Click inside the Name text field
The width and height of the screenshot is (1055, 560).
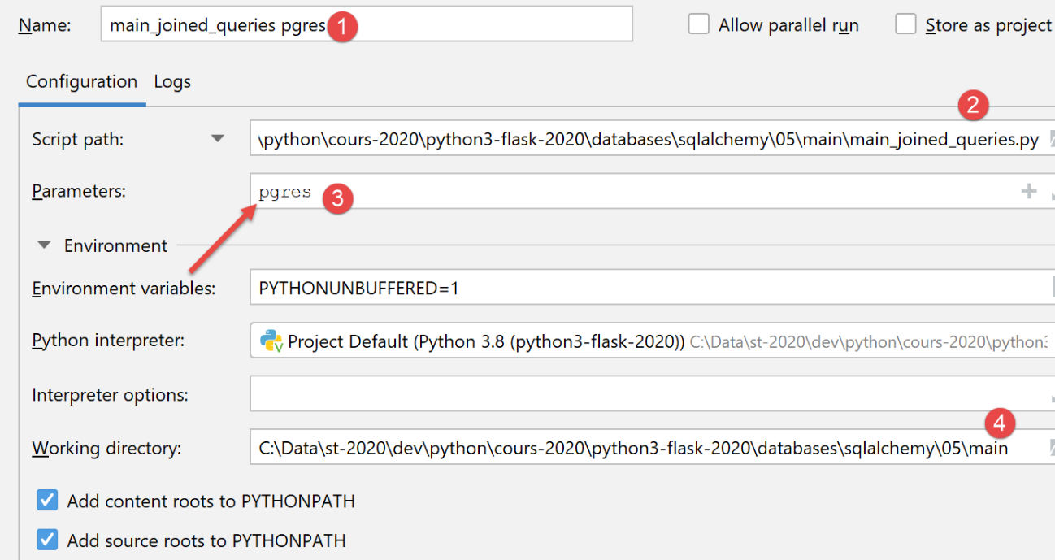[x=488, y=24]
